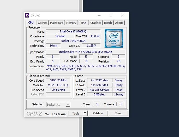Screen dimensions: 179x137
Task: Click the Level 2 associativity 4-way
Action: click(x=119, y=90)
